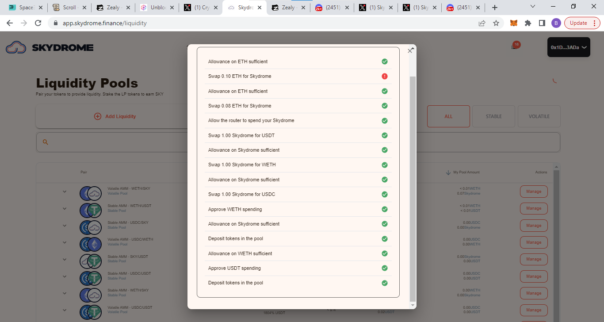Open the MetaMask fox extension
This screenshot has height=322, width=604.
point(513,23)
